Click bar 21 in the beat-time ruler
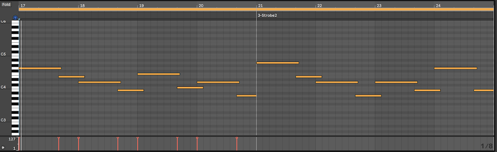This screenshot has width=497, height=152. [261, 6]
